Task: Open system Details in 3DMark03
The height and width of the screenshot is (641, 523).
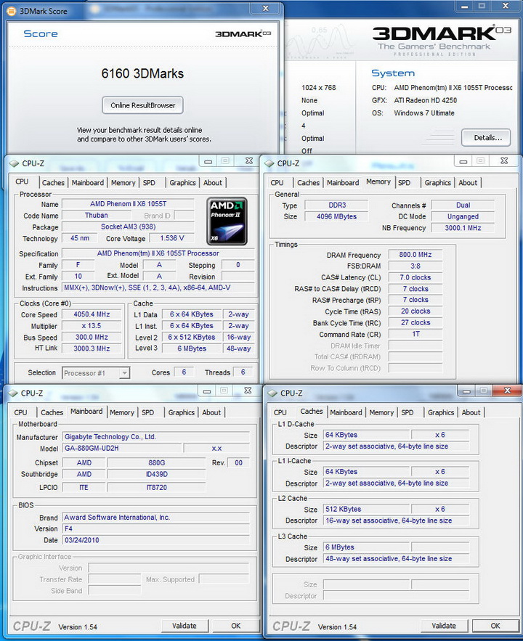Action: tap(486, 138)
